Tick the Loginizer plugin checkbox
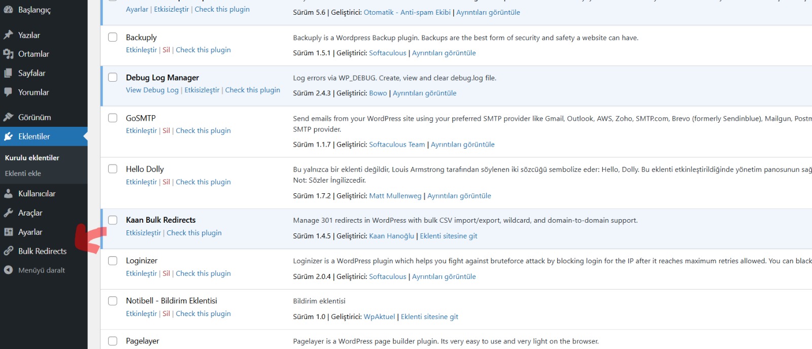 coord(113,260)
